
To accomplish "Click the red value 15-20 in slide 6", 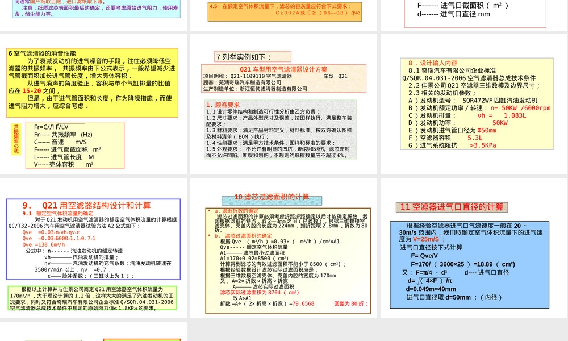I will (32, 91).
